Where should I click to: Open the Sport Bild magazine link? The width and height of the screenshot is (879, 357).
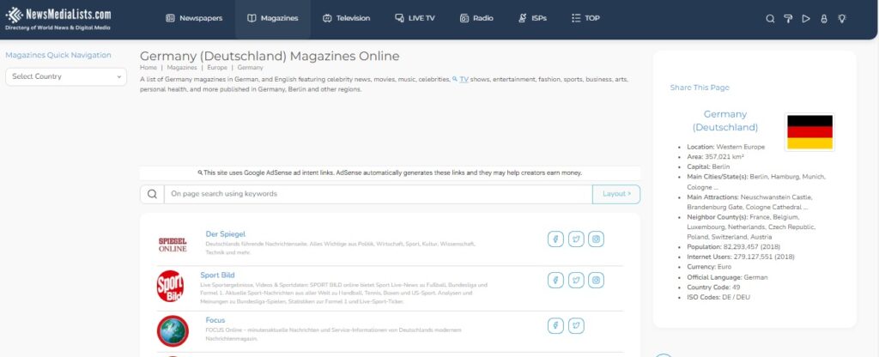click(x=217, y=275)
